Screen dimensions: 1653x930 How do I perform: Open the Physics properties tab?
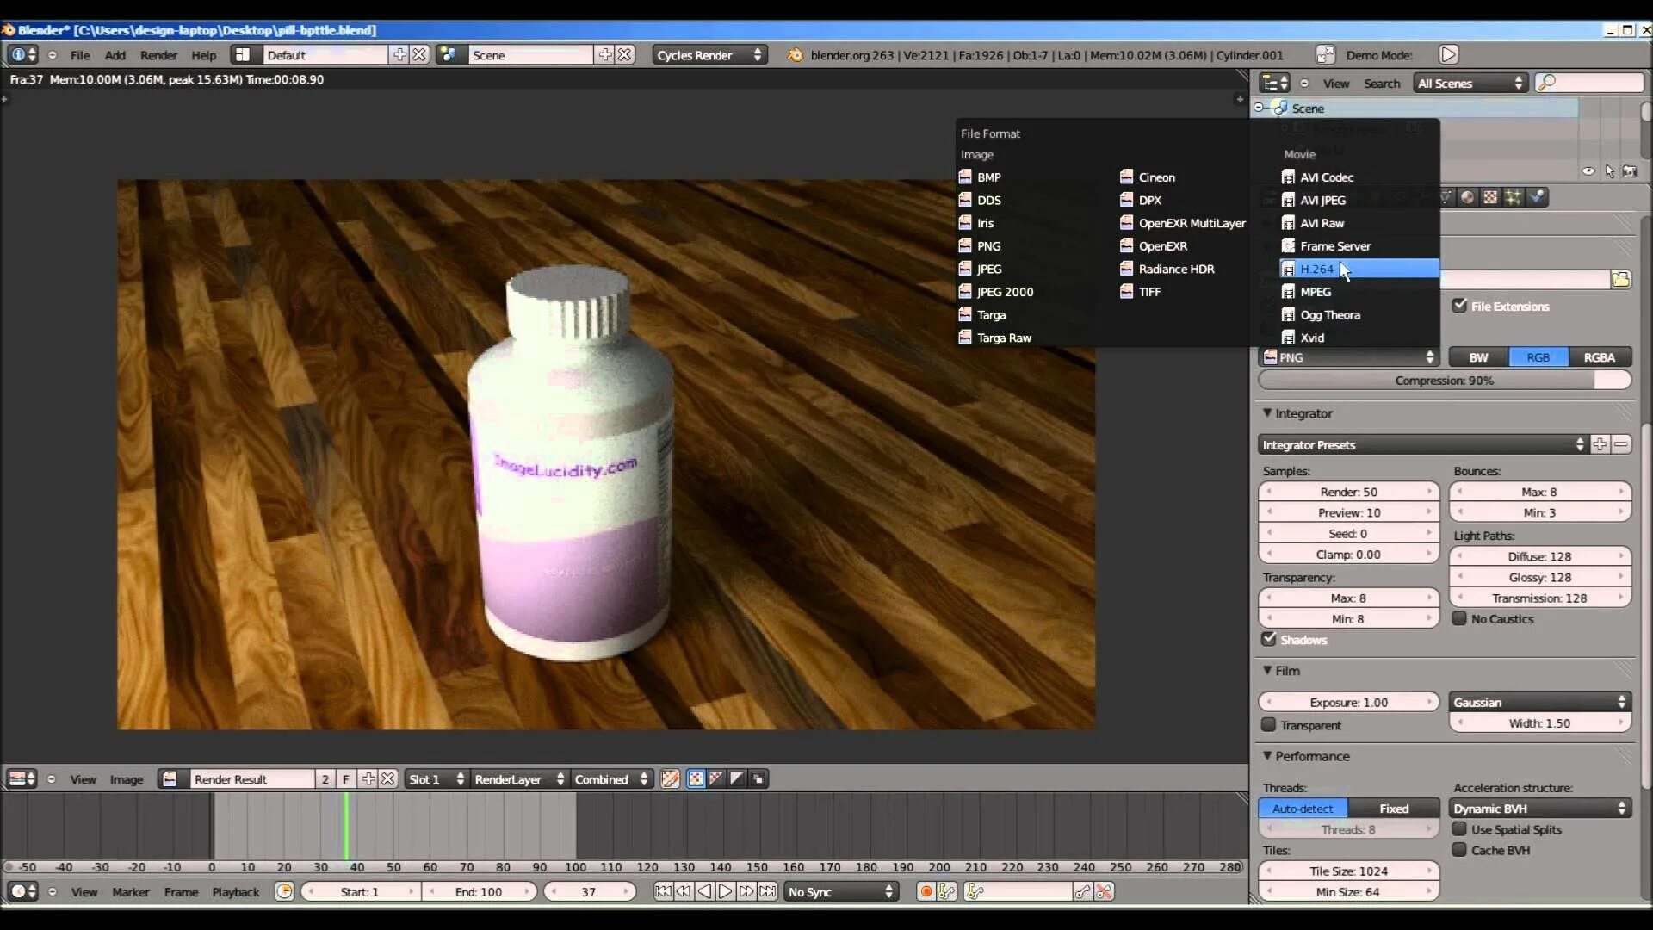click(1537, 197)
